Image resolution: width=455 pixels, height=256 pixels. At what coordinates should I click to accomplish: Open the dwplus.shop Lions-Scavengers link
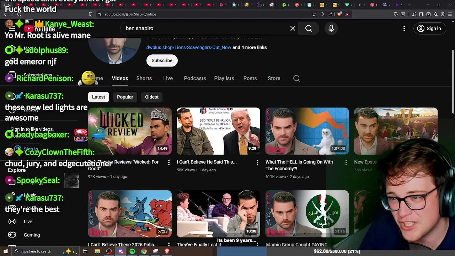point(189,47)
